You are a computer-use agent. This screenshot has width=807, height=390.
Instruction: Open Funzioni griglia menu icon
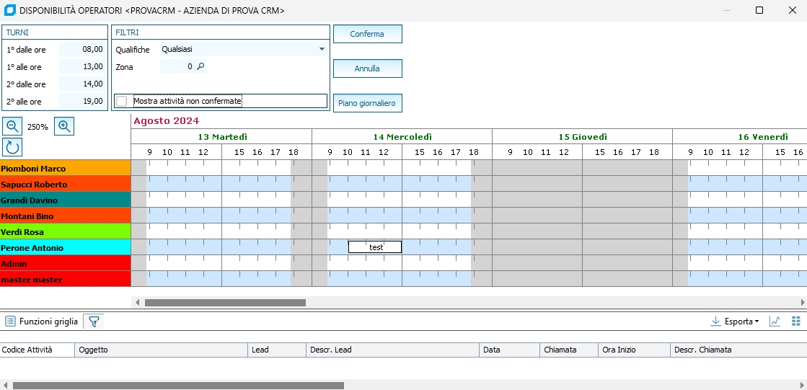coord(10,322)
